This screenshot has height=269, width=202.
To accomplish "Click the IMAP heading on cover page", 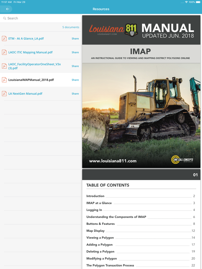I will [x=140, y=51].
